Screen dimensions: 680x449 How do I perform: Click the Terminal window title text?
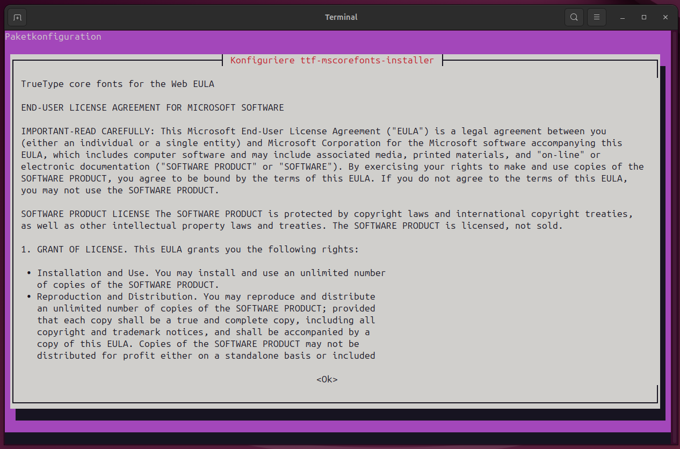click(x=341, y=17)
